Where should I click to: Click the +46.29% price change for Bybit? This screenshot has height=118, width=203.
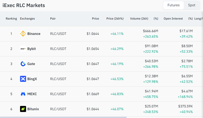pos(117,49)
